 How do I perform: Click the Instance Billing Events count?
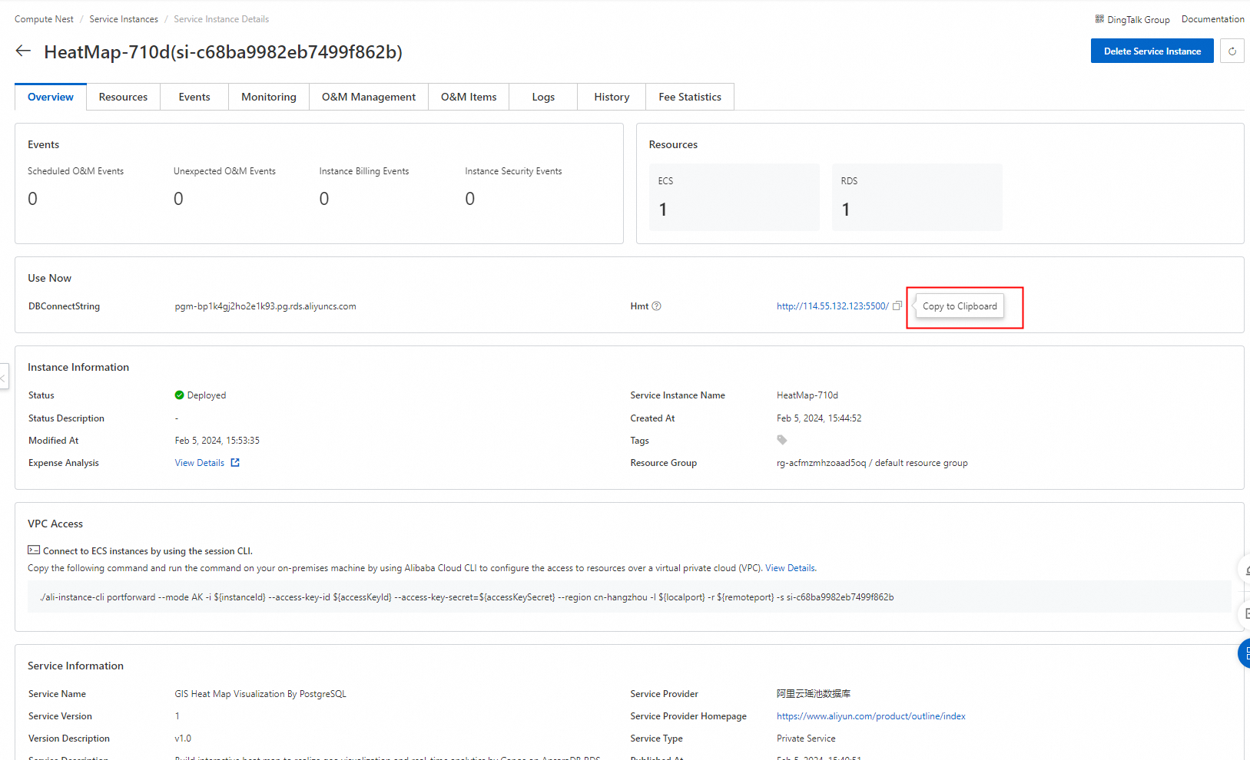[x=324, y=199]
